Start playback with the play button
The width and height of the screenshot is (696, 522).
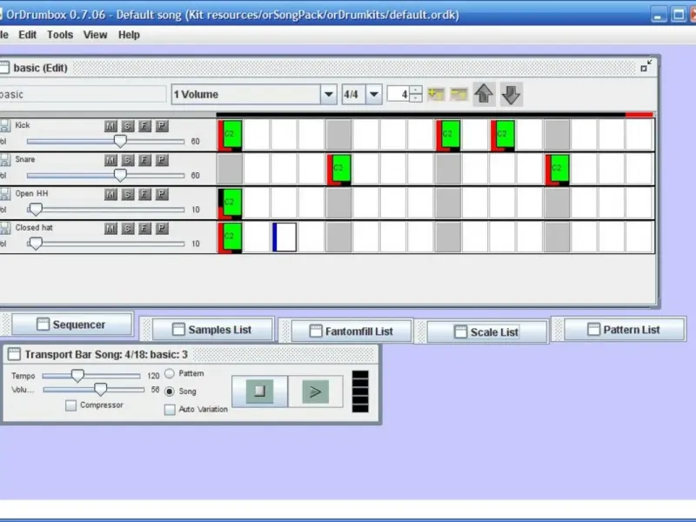point(315,391)
